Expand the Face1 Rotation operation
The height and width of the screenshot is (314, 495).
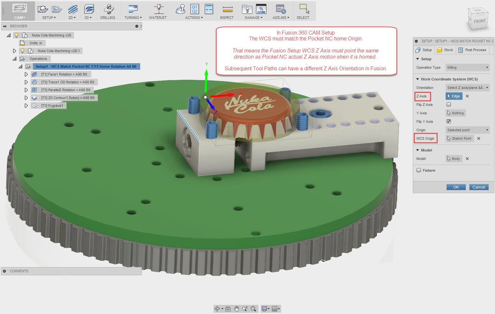26,74
